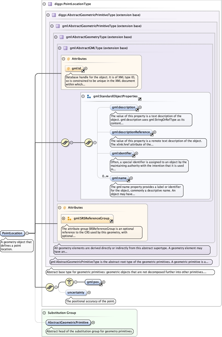
Task: Select the gml:name element node
Action: coord(119,178)
